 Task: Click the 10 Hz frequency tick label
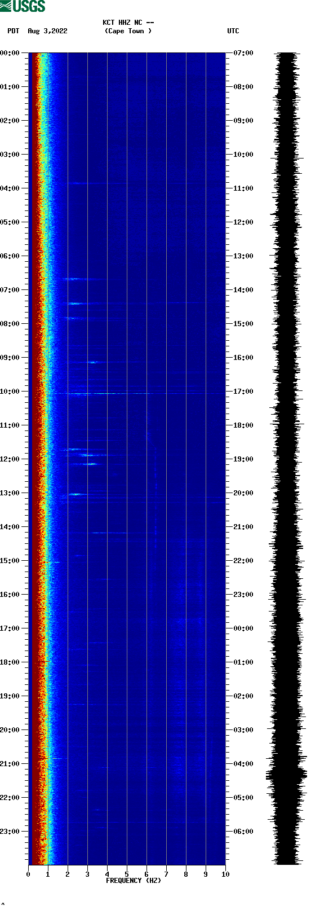[x=225, y=874]
